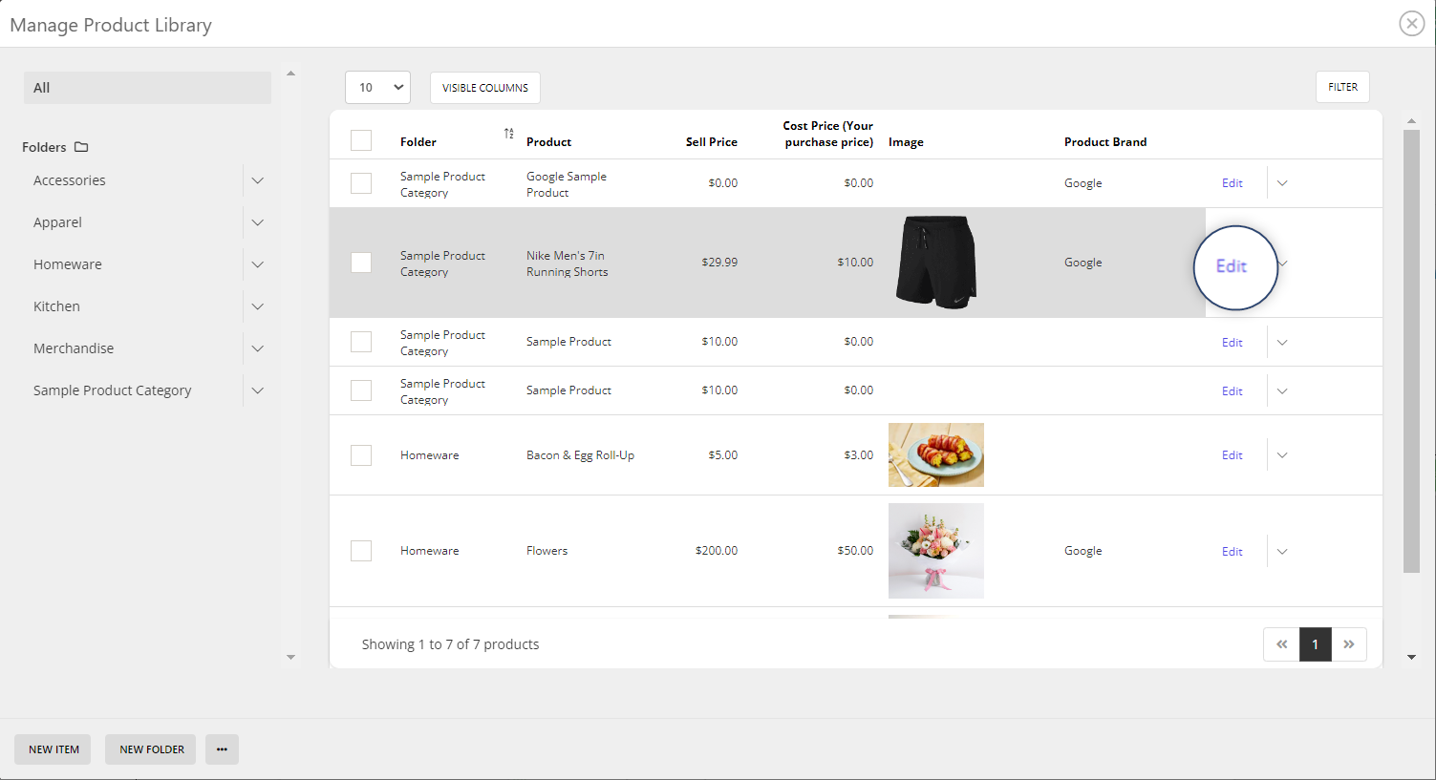The width and height of the screenshot is (1436, 780).
Task: Click the ellipsis icon next to NEW FOLDER
Action: click(x=222, y=749)
